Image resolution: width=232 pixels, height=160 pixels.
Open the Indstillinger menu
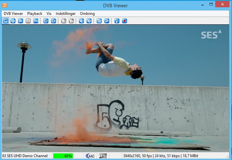(65, 14)
